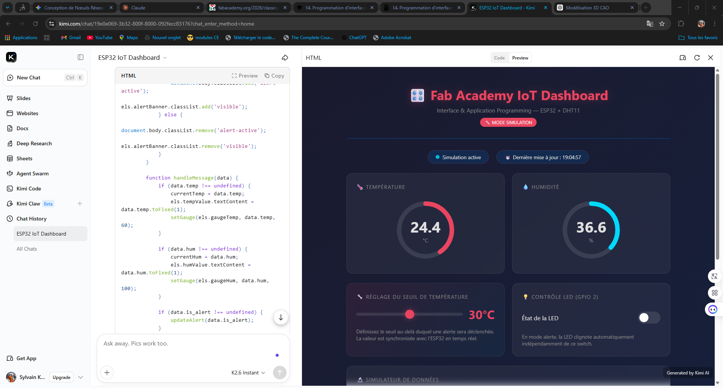This screenshot has width=723, height=388.
Task: Open the preview in a new window icon
Action: click(683, 58)
